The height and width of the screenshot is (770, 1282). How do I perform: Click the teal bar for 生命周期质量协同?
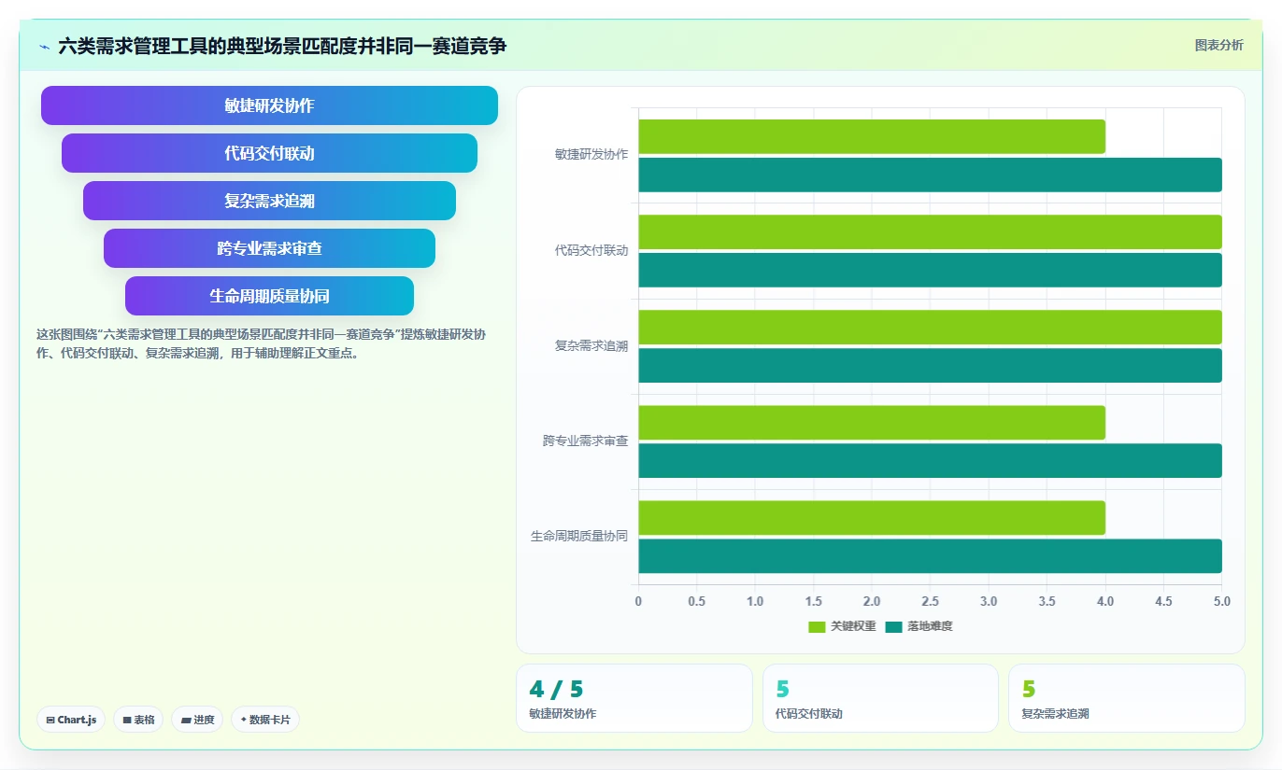point(930,555)
